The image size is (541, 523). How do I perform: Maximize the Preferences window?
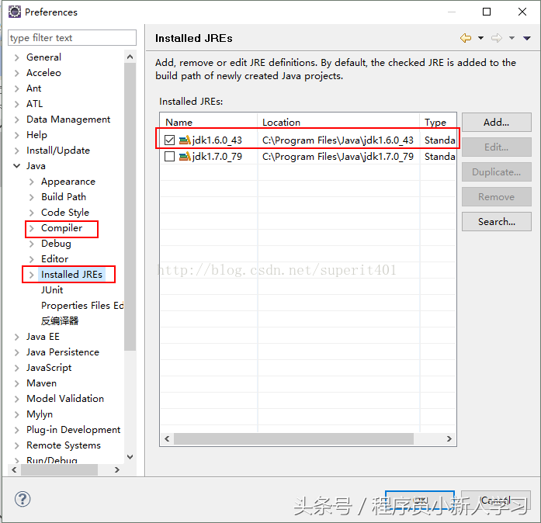[487, 12]
